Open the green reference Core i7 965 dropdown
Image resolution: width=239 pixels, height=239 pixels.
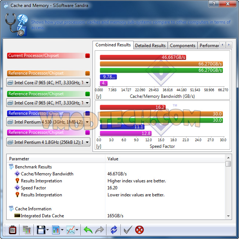(48, 103)
